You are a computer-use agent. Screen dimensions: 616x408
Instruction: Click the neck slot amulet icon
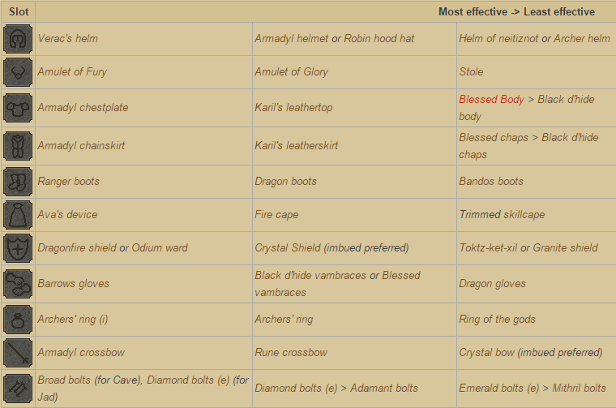click(x=18, y=72)
